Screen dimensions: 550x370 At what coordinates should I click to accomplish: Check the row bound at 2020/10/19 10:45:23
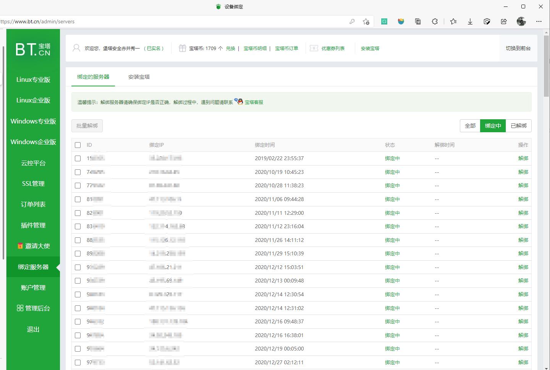78,172
